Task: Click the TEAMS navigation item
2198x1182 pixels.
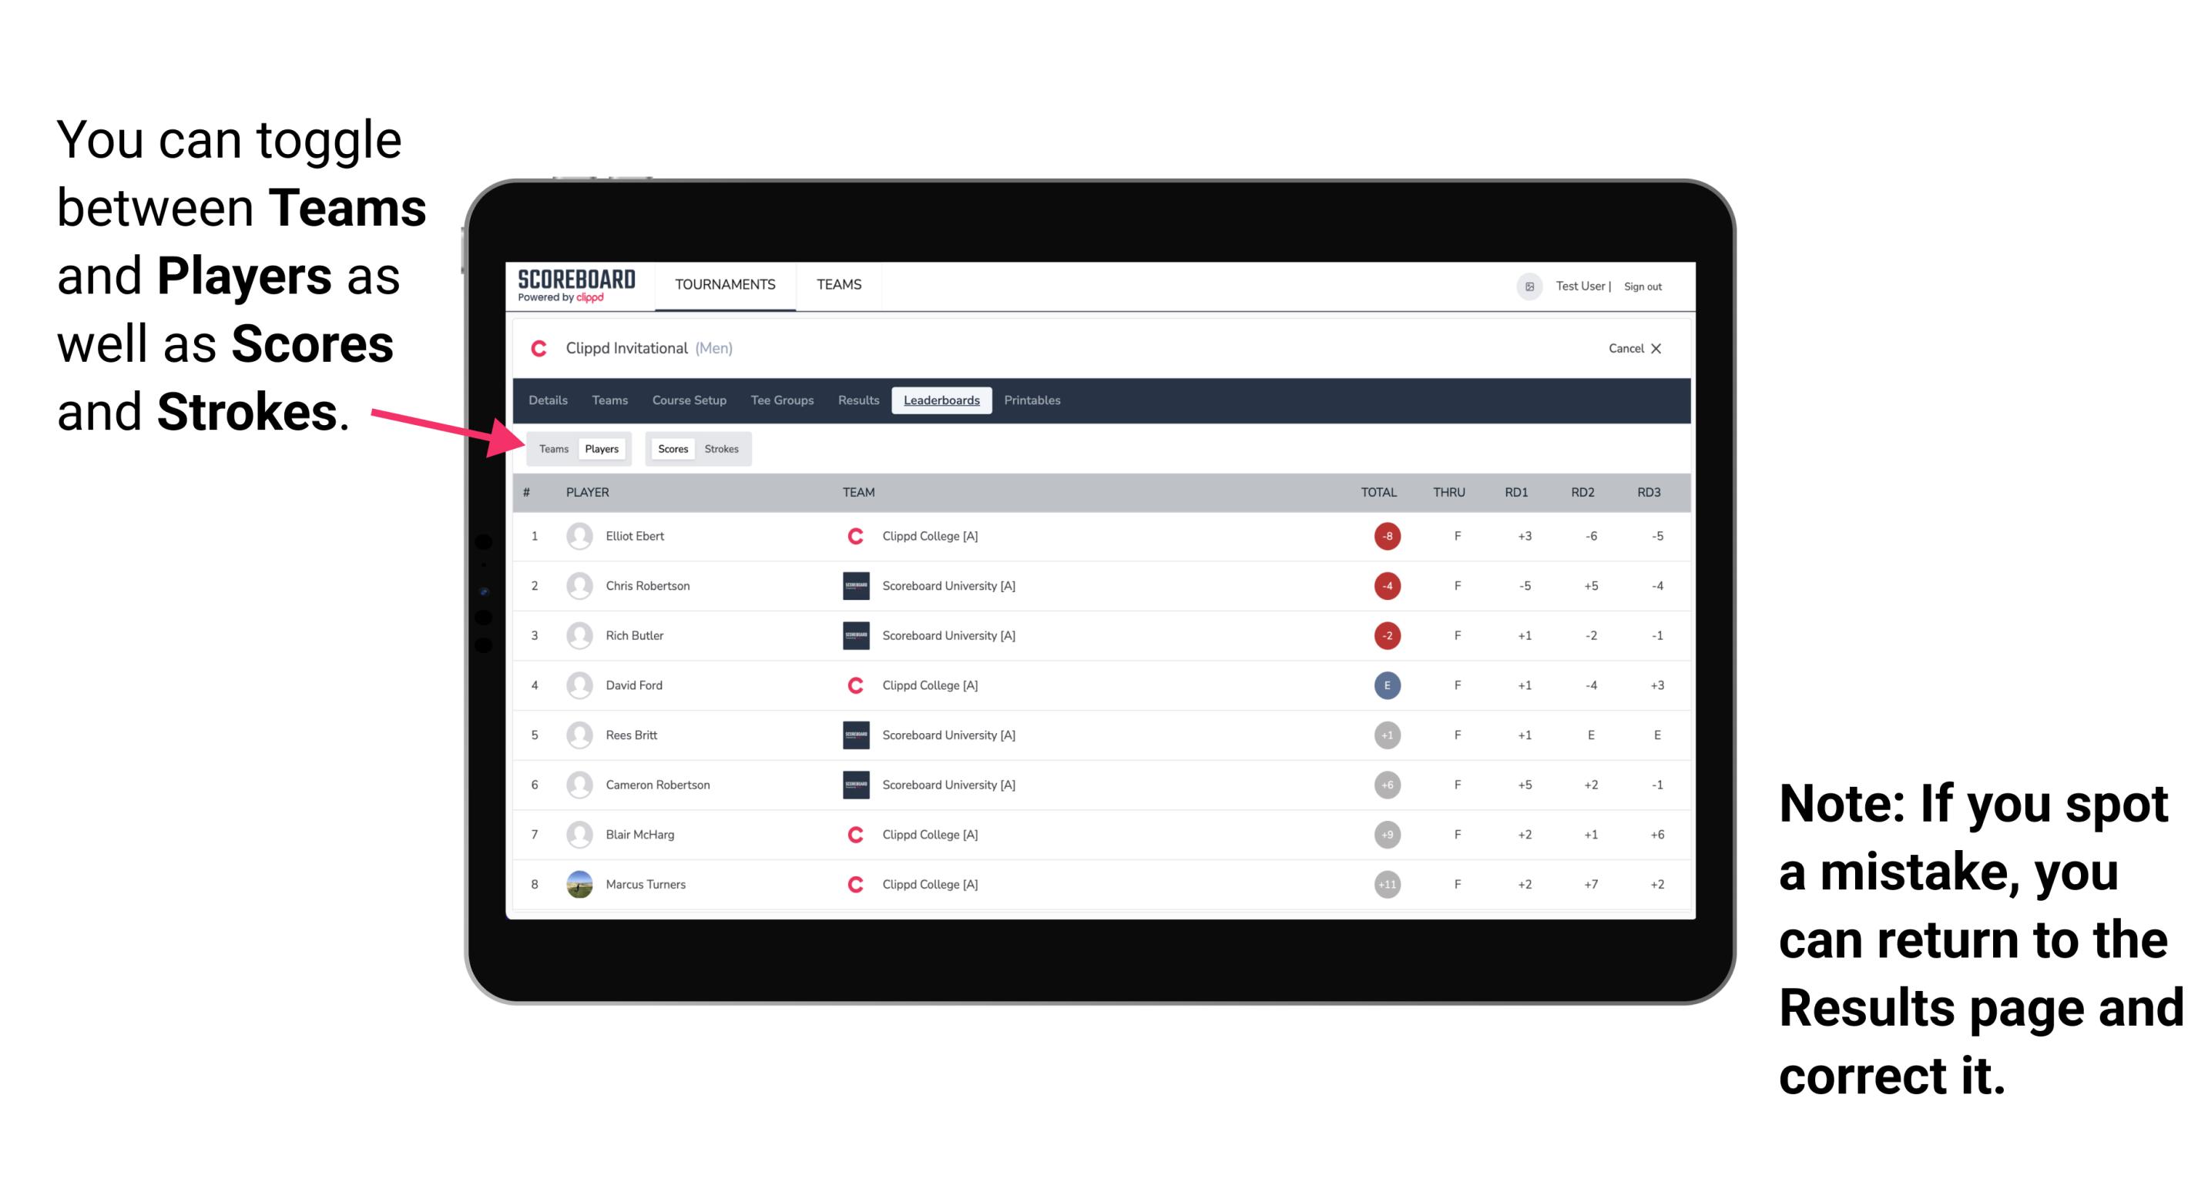Action: click(837, 286)
